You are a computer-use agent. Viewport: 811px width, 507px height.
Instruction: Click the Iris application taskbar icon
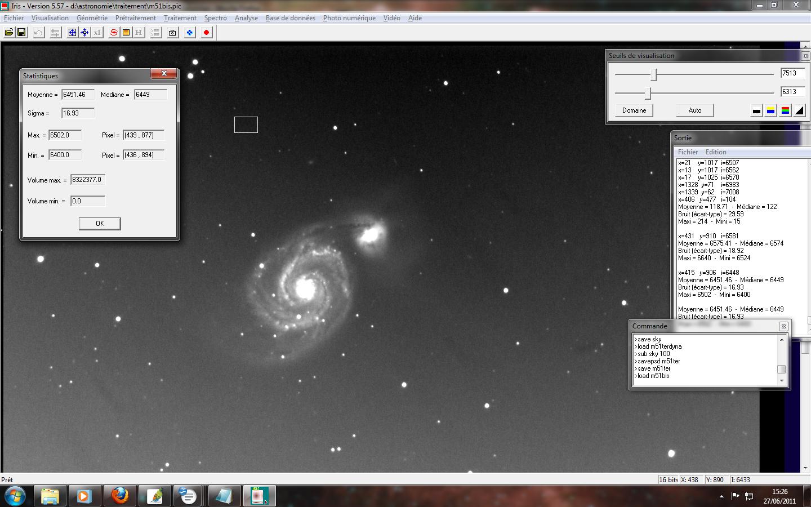pyautogui.click(x=259, y=496)
